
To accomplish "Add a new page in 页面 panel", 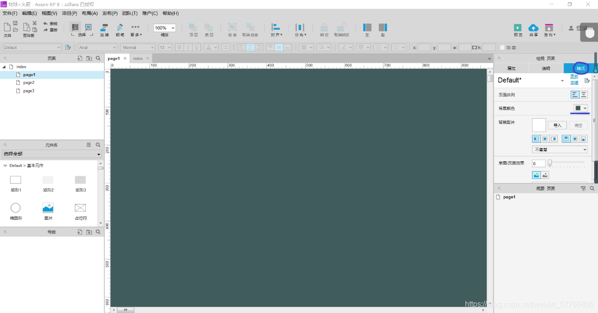I will pos(80,58).
